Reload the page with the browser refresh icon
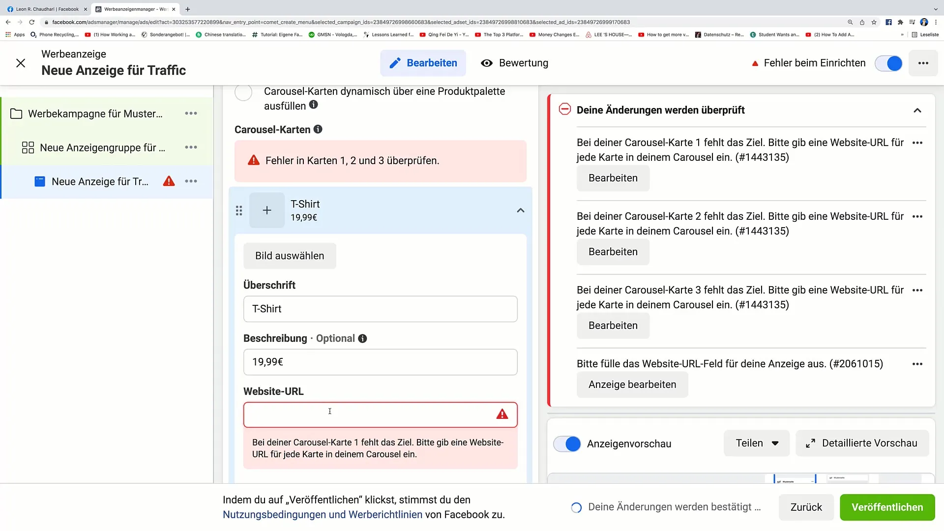This screenshot has width=944, height=531. coord(32,22)
